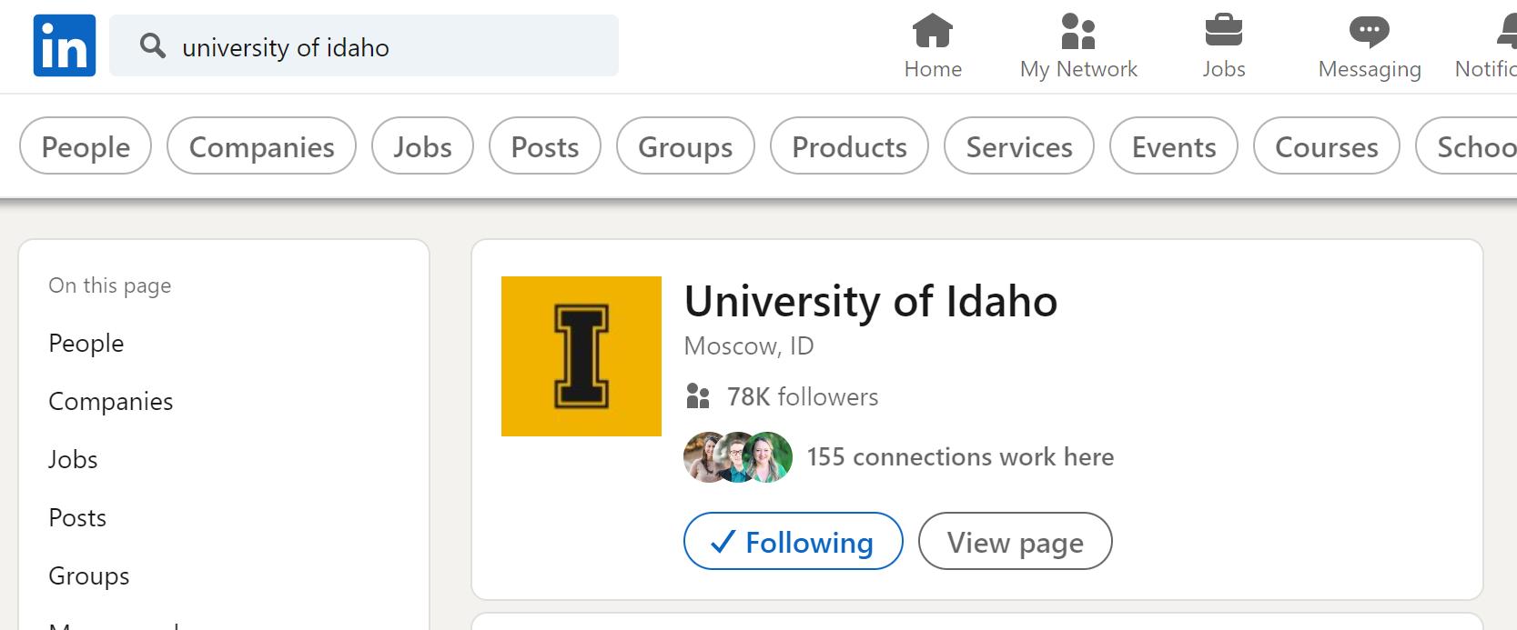Open University of Idaho title link
1517x630 pixels.
(870, 301)
